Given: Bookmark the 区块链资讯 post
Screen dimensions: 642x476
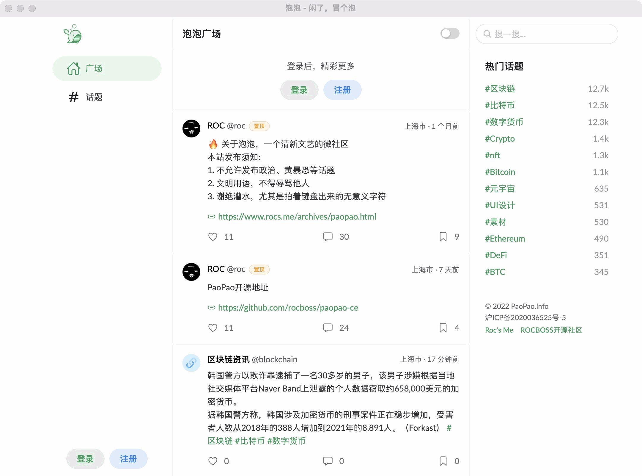Looking at the screenshot, I should pyautogui.click(x=443, y=461).
